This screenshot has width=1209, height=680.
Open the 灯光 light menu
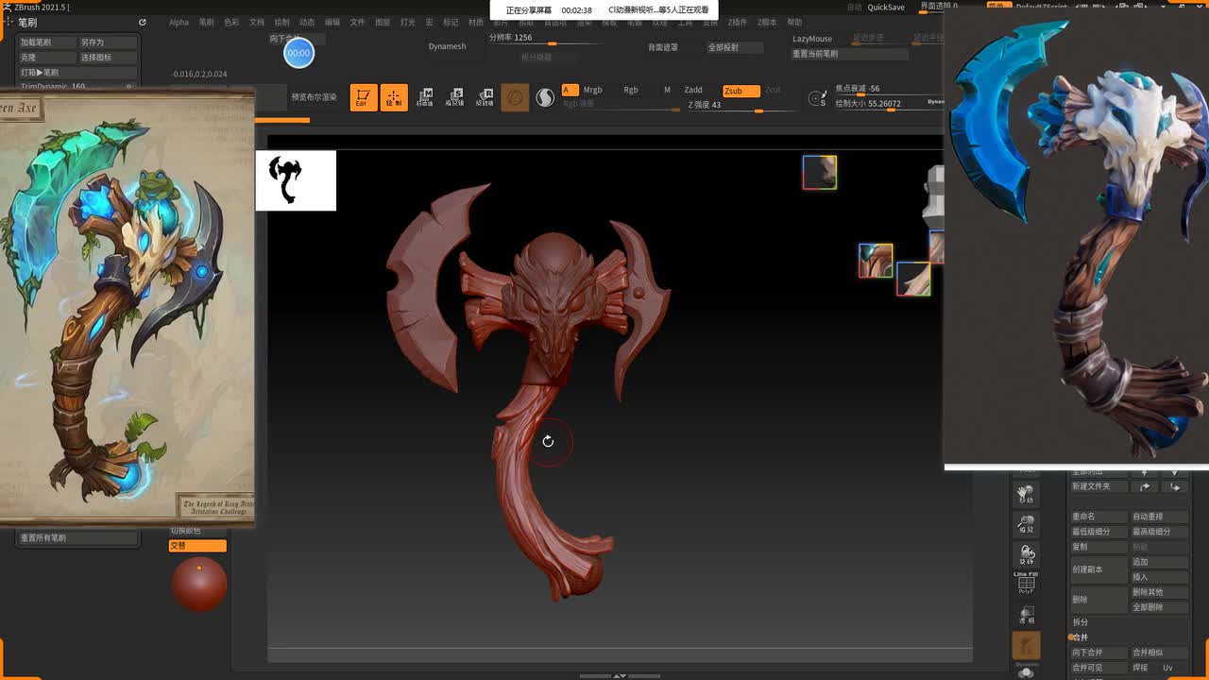click(x=407, y=22)
